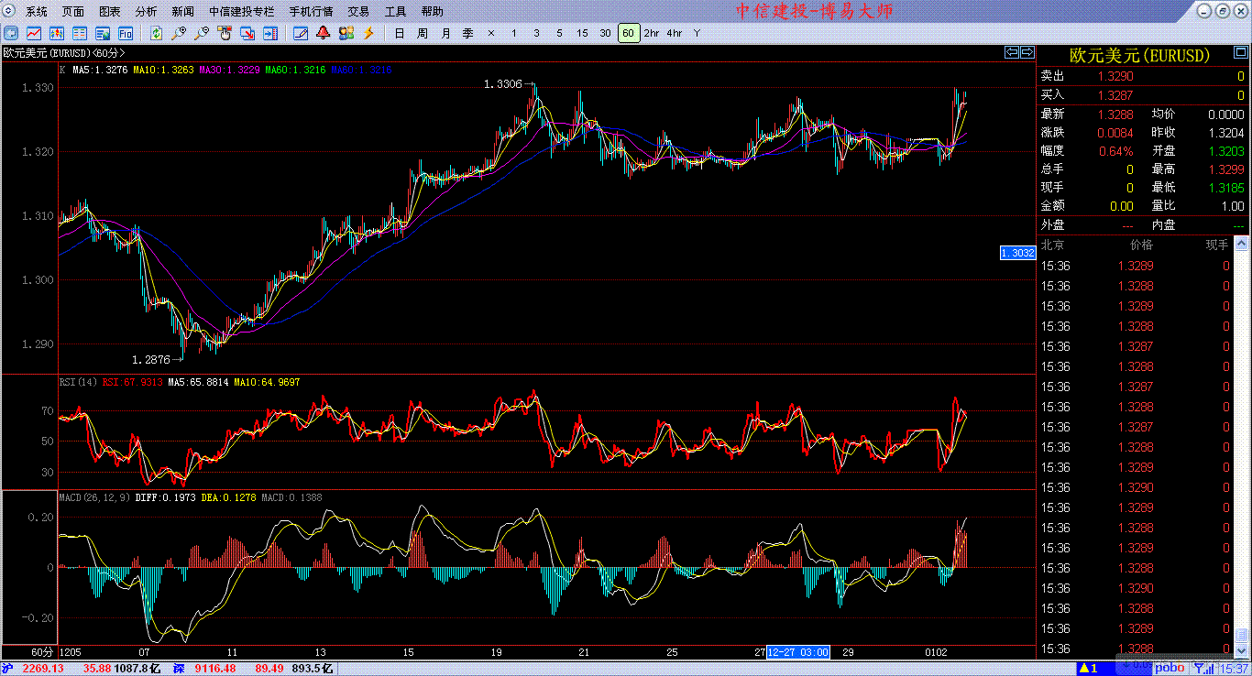The image size is (1252, 676).
Task: Click the lightning bolt quick trade icon
Action: click(x=368, y=33)
